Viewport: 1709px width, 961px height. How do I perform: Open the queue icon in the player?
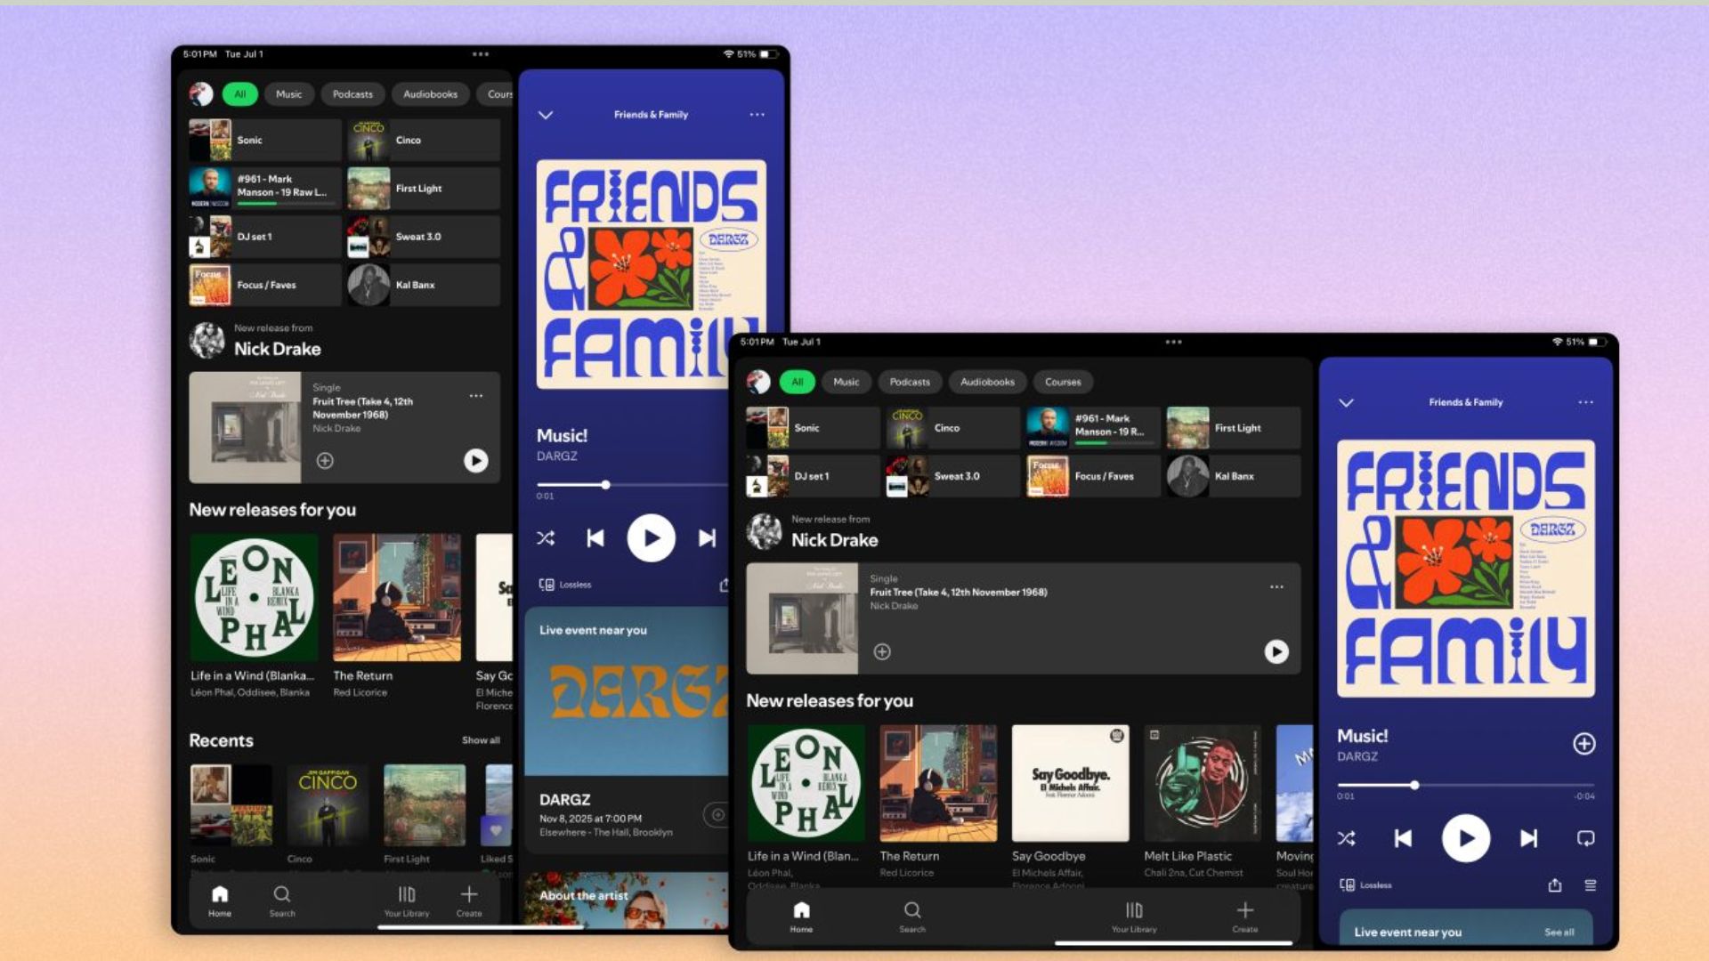(1590, 885)
